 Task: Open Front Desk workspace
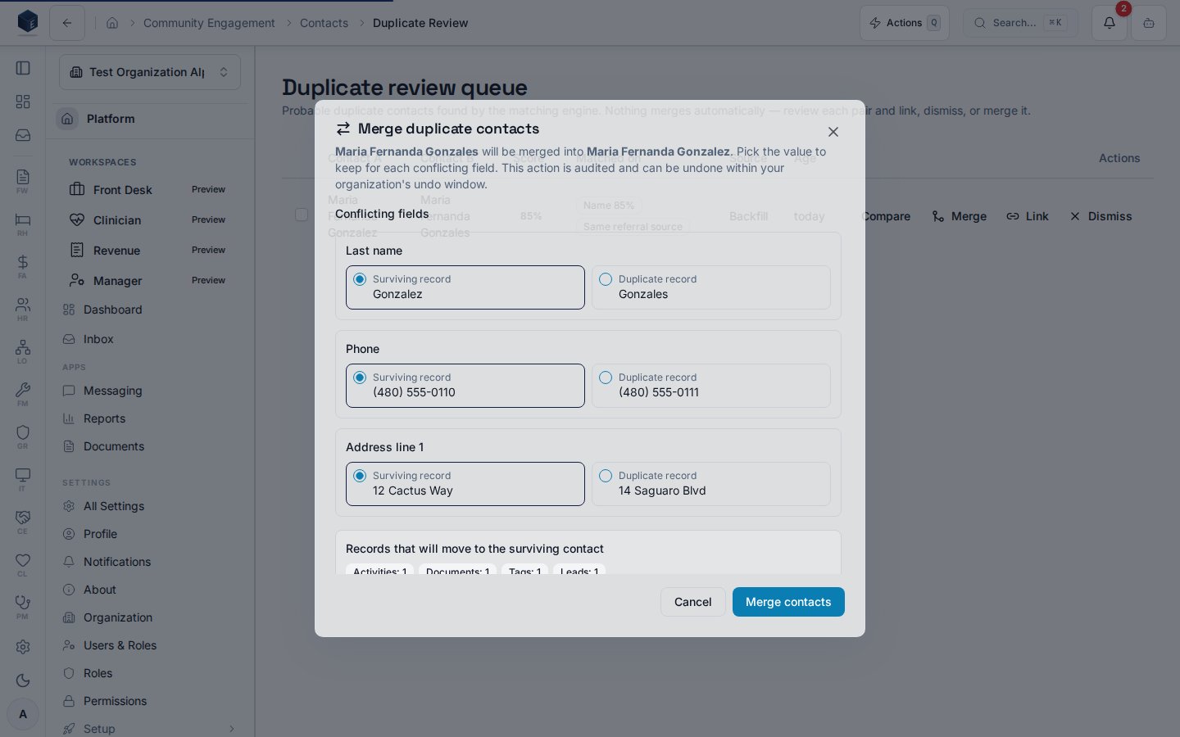click(148, 190)
